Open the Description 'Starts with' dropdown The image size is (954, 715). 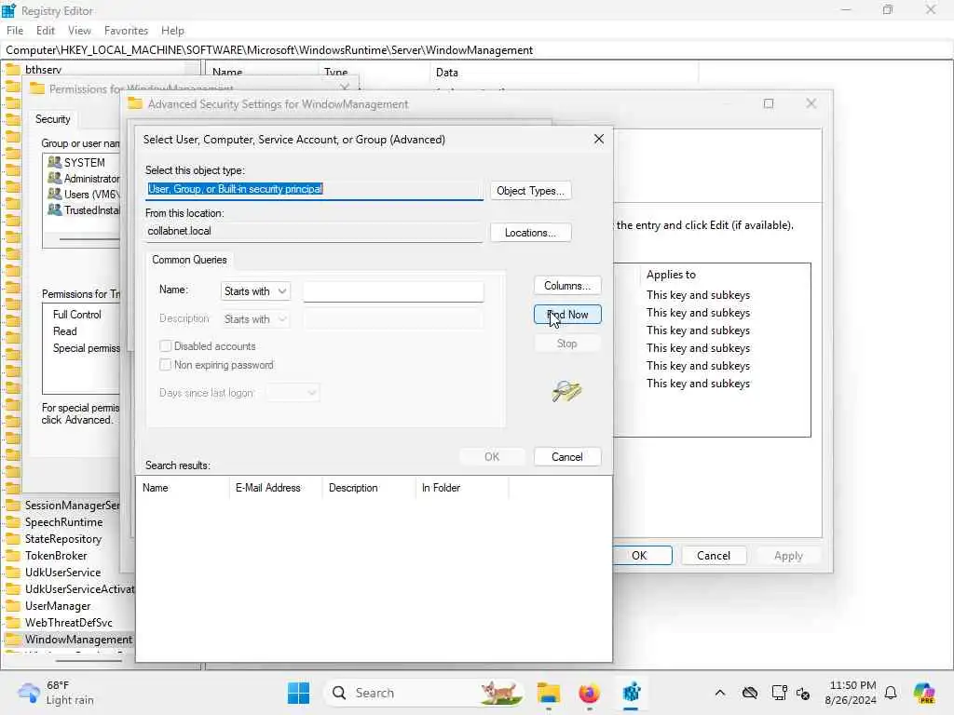tap(255, 319)
